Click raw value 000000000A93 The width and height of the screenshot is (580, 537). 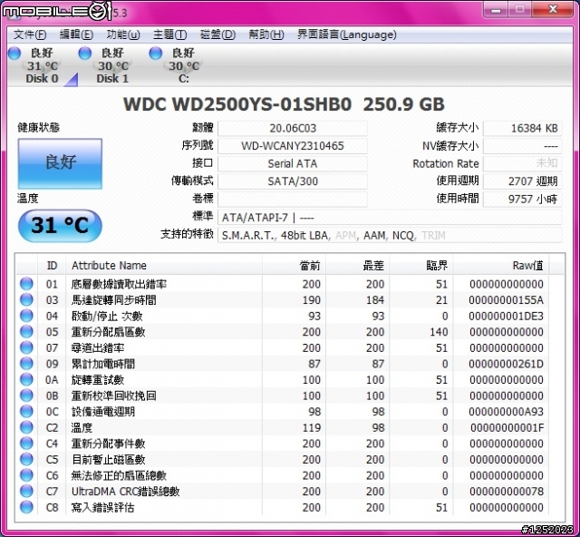tap(506, 412)
